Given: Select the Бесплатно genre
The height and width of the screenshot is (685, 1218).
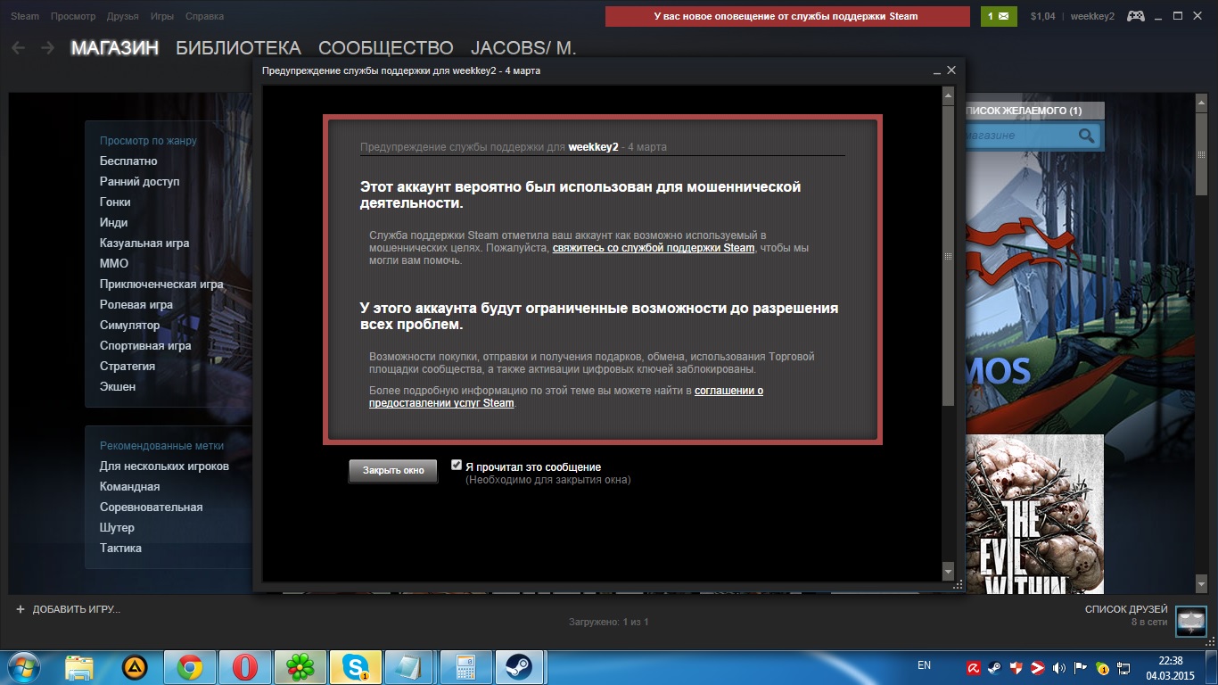Looking at the screenshot, I should pos(128,161).
